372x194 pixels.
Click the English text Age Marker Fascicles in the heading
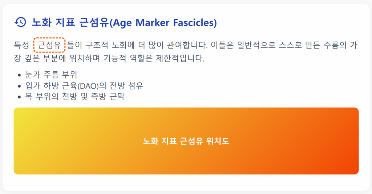coord(163,23)
